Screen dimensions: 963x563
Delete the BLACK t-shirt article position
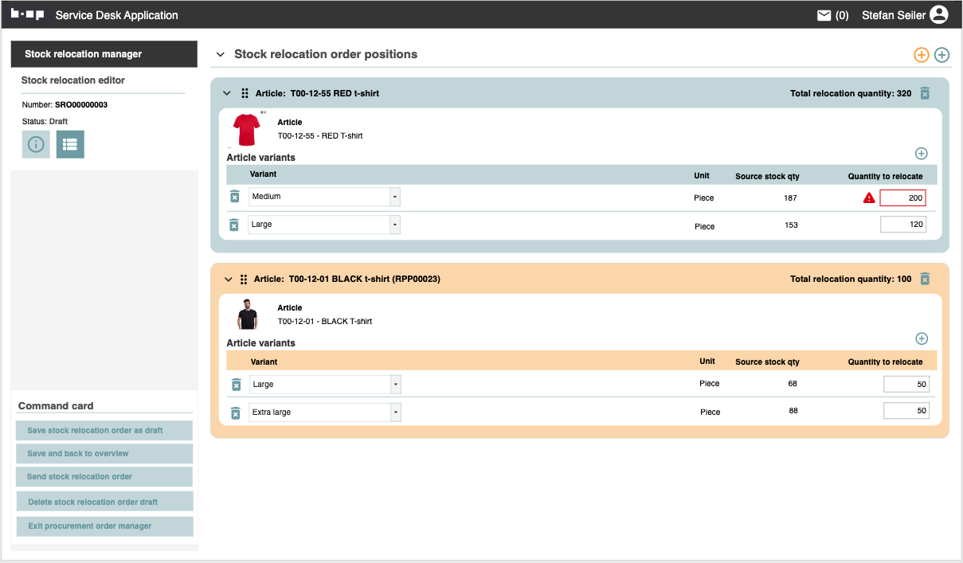click(x=925, y=279)
